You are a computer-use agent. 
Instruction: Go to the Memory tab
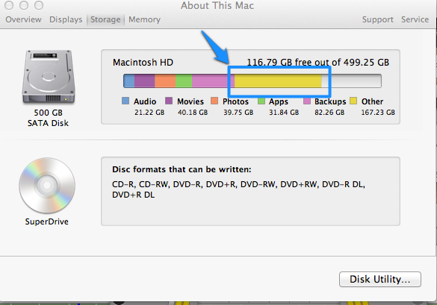(144, 19)
